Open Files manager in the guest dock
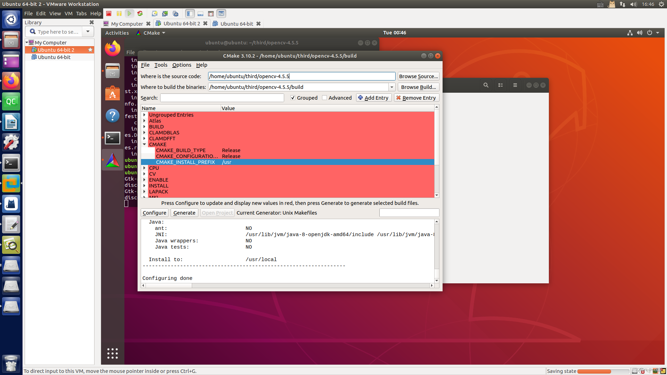The height and width of the screenshot is (375, 667). click(x=113, y=71)
